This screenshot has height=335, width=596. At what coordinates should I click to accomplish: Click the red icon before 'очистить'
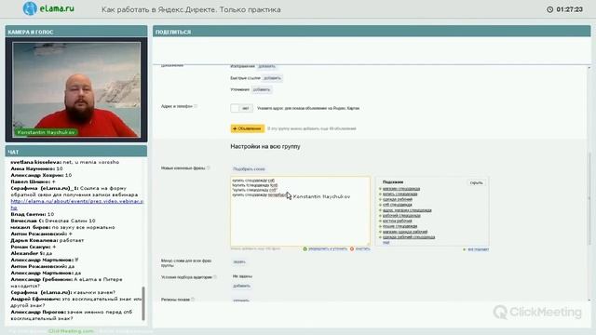coord(352,248)
